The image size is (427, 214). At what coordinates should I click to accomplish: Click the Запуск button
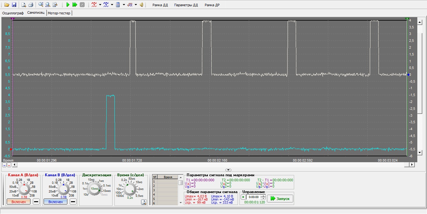point(280,198)
